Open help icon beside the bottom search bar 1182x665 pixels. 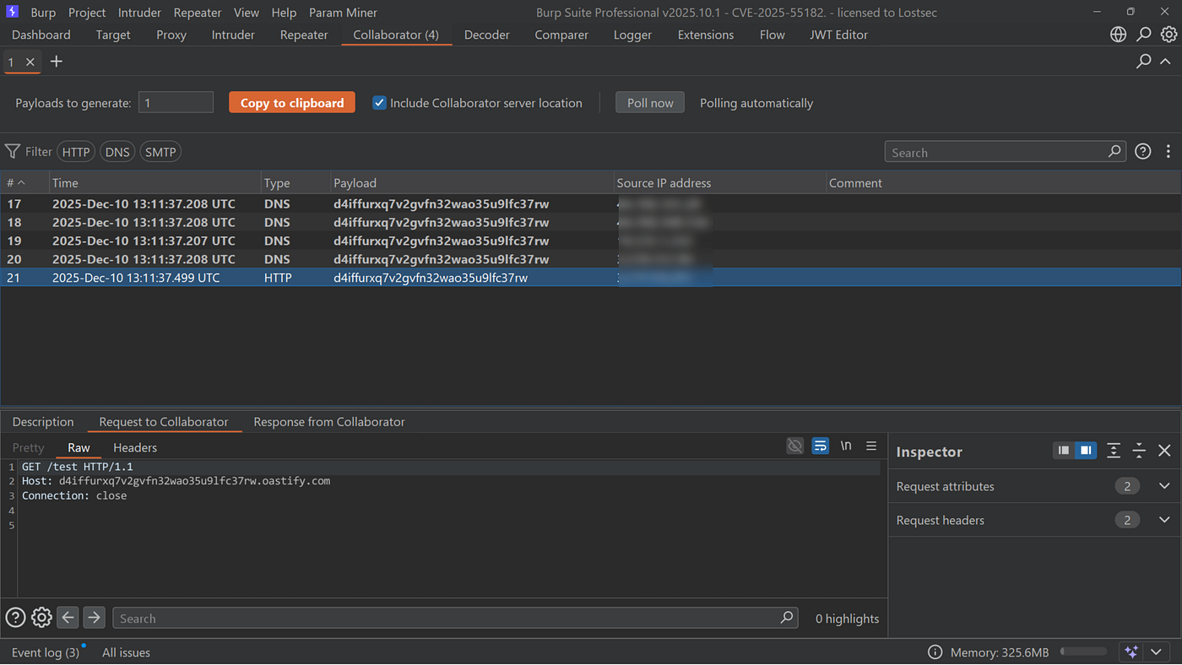[15, 618]
